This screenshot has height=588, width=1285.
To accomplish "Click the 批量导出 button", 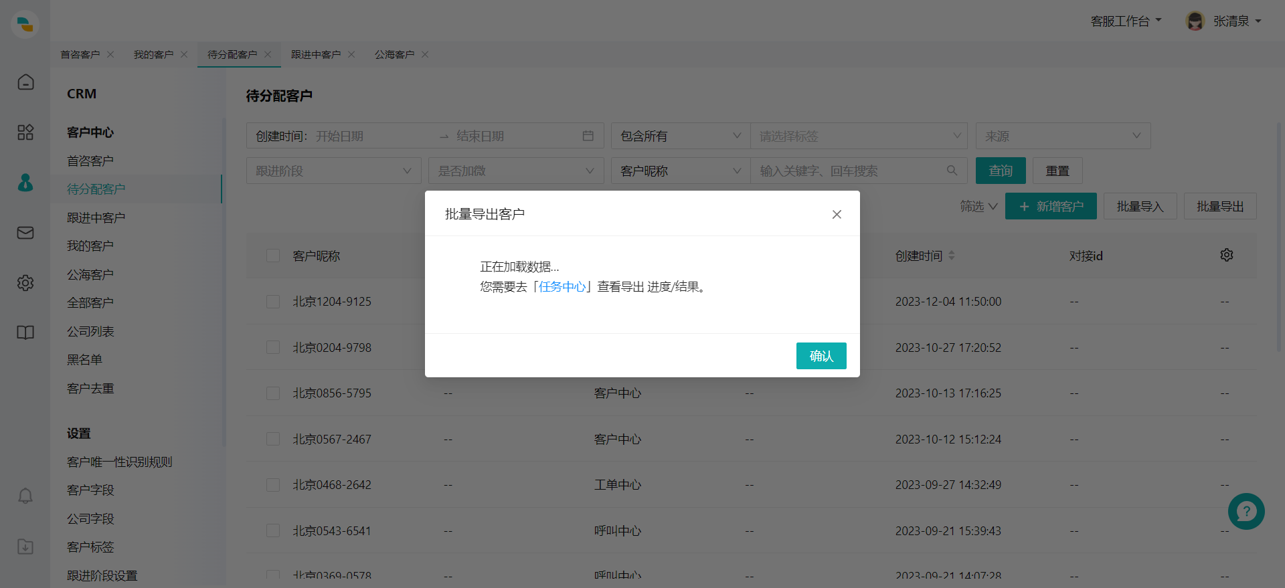I will (1220, 206).
